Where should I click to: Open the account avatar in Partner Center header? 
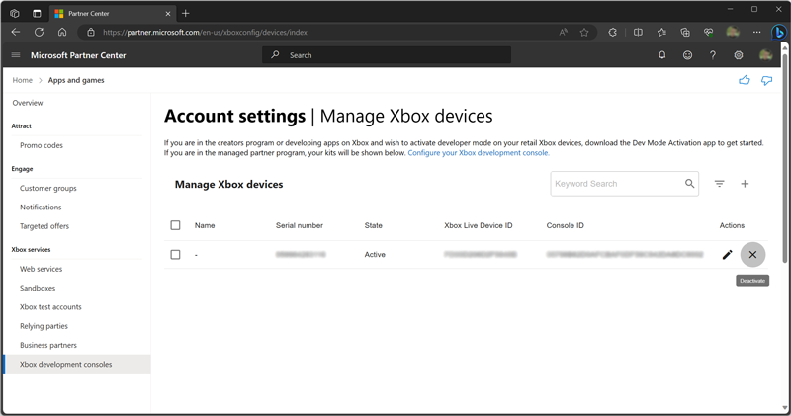[765, 55]
